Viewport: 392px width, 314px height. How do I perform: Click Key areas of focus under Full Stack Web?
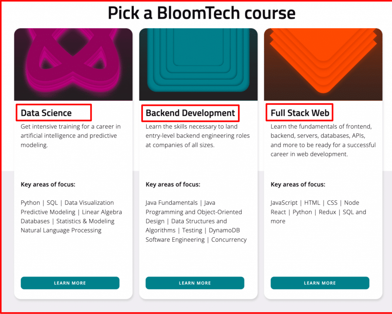click(x=298, y=184)
